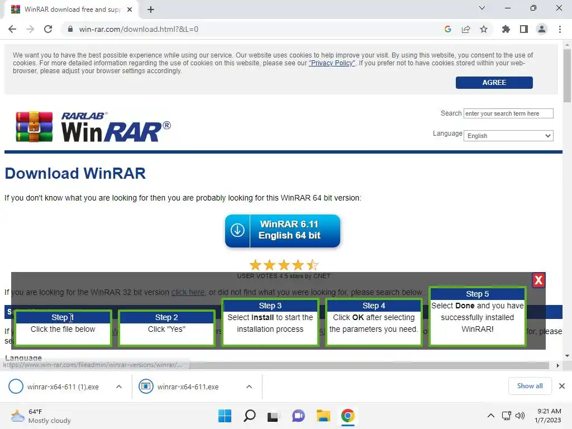Viewport: 572px width, 429px height.
Task: Click the 32 bit version 'click here' link
Action: pos(188,292)
